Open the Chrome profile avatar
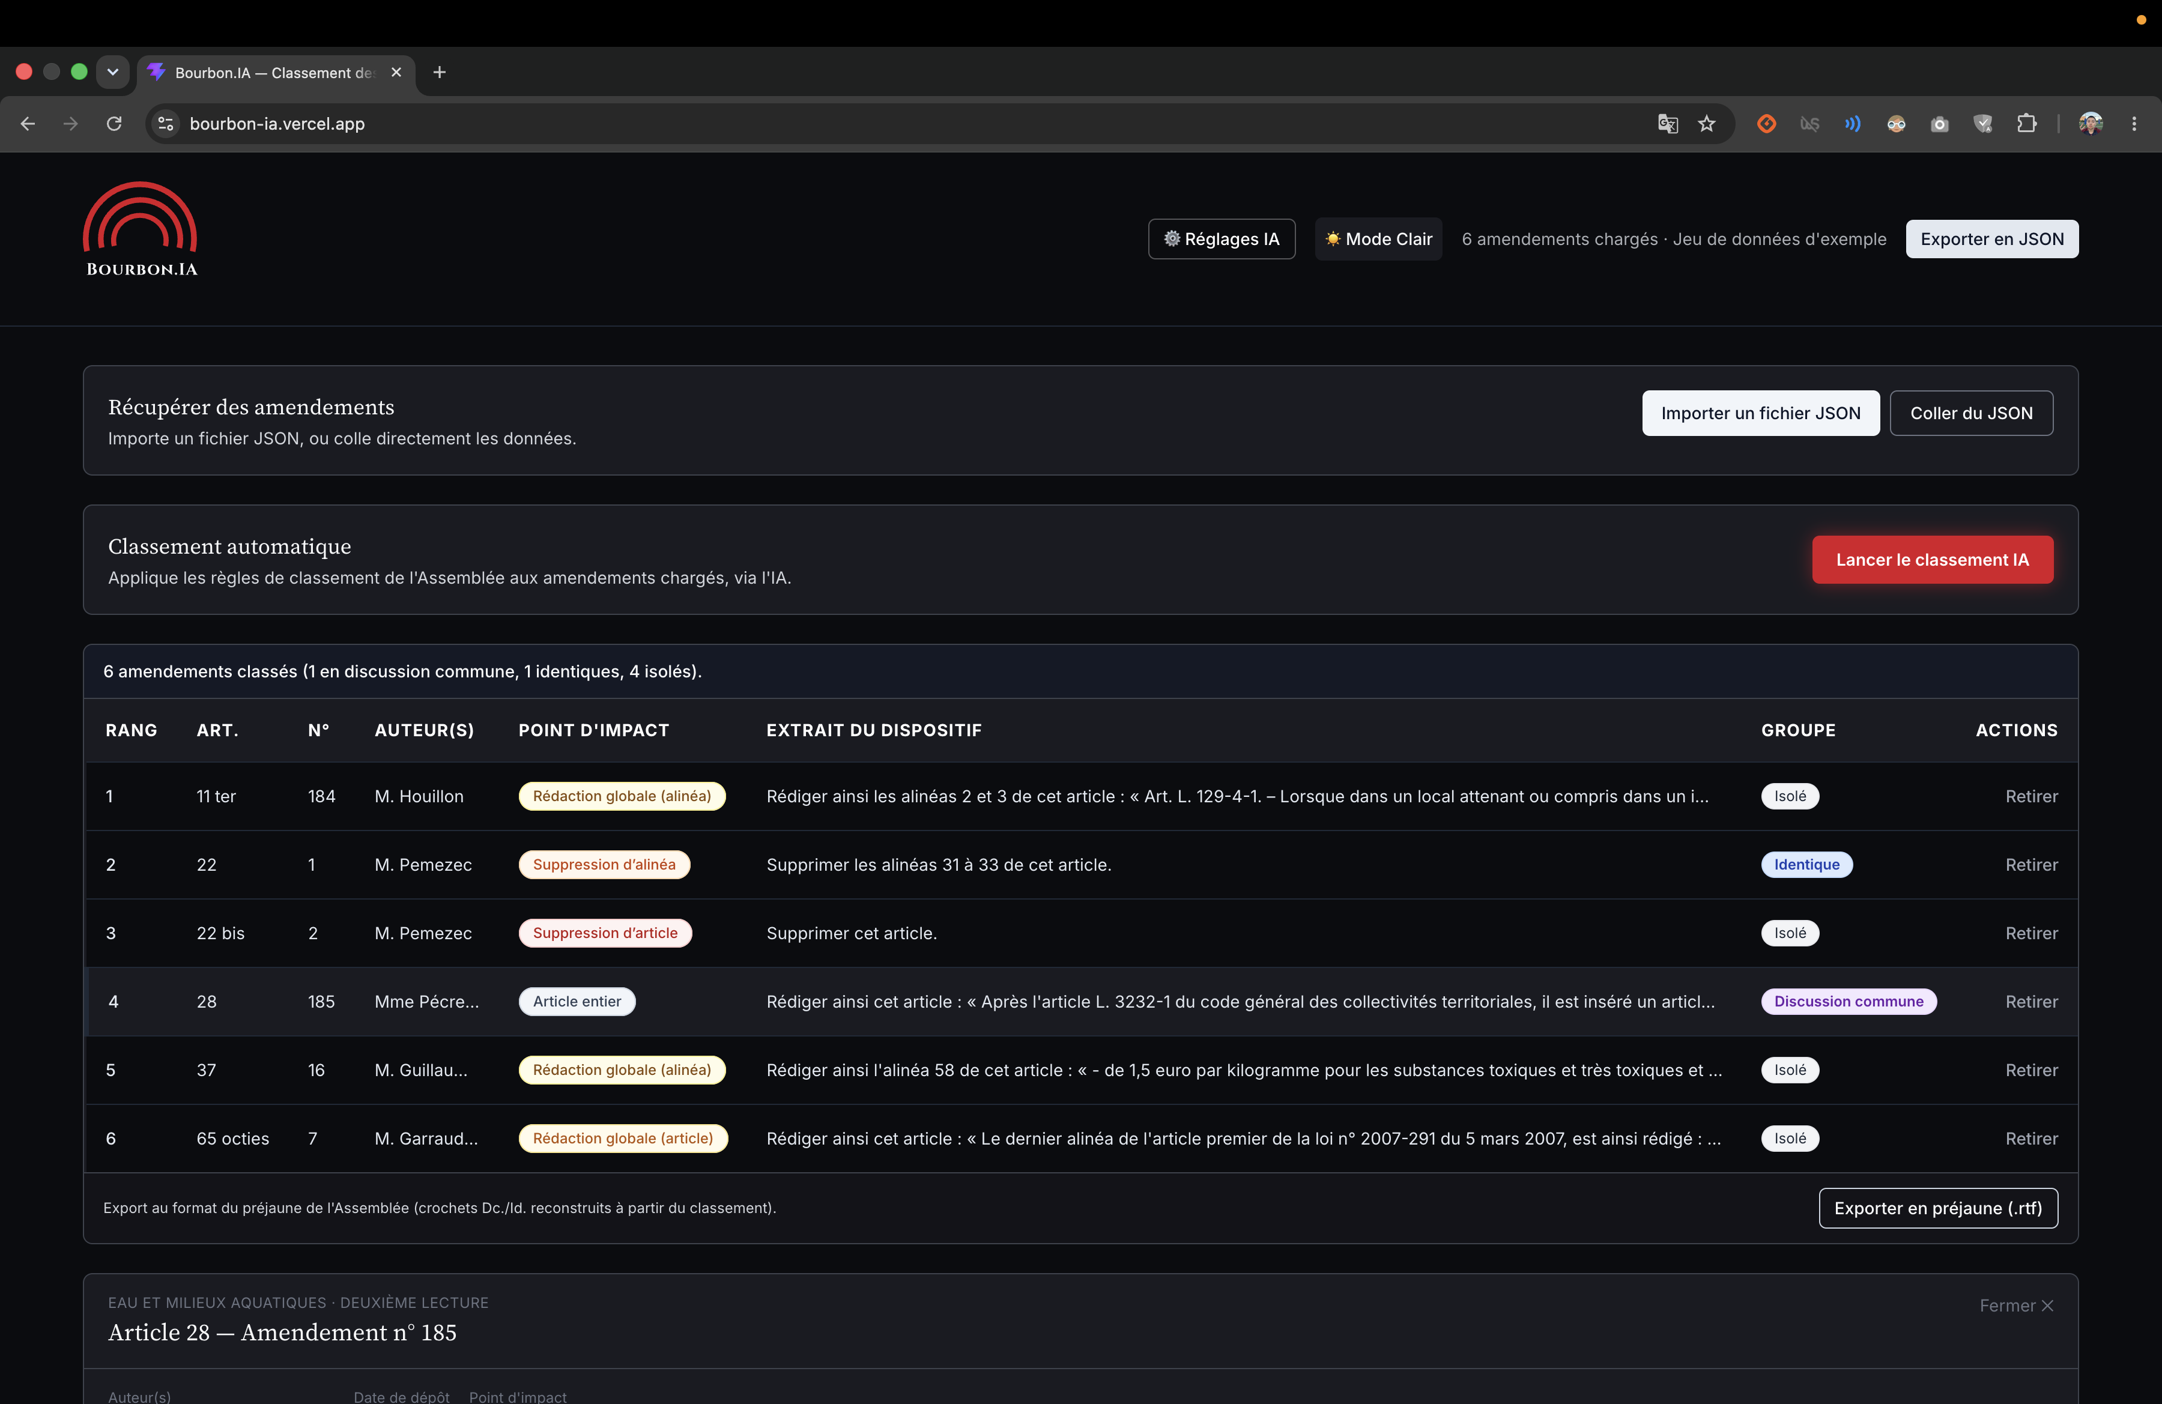The height and width of the screenshot is (1404, 2162). pyautogui.click(x=2091, y=124)
